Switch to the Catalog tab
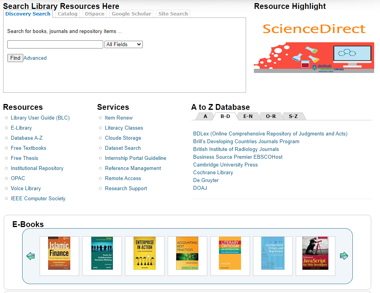The width and height of the screenshot is (380, 293). [68, 14]
